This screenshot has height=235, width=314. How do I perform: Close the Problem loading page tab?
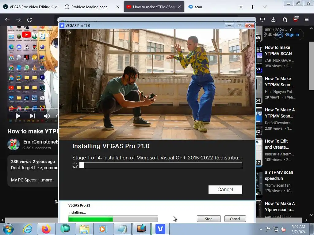tap(118, 7)
